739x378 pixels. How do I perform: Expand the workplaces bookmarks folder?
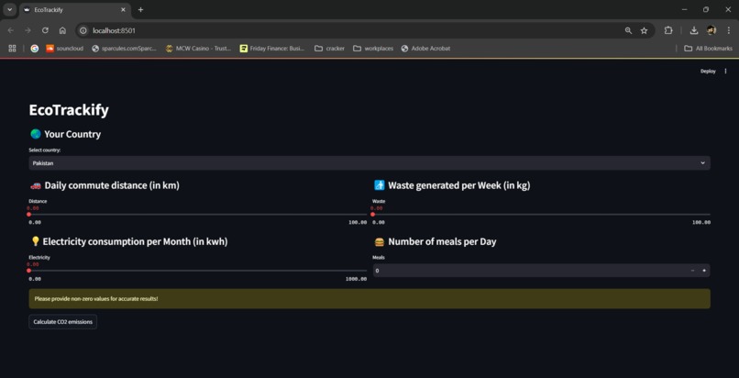[373, 48]
